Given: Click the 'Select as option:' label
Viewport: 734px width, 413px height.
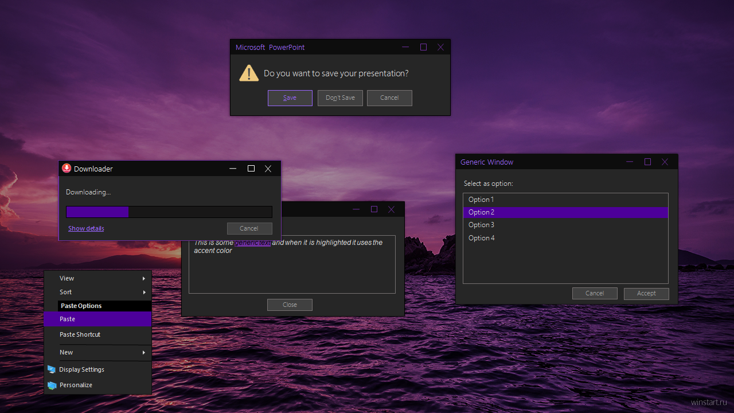Looking at the screenshot, I should pos(488,184).
